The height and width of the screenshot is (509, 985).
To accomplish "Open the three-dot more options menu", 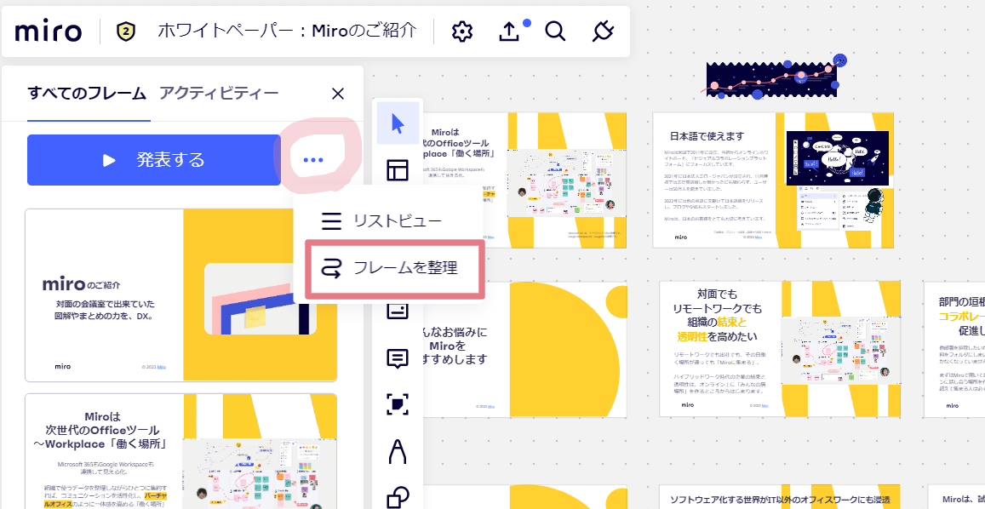I will click(312, 160).
